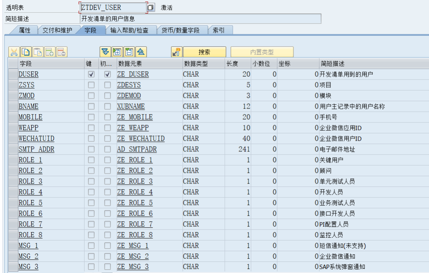Check initial values checkbox for WECHATUID
Screen dimensions: 429x273
pos(108,139)
